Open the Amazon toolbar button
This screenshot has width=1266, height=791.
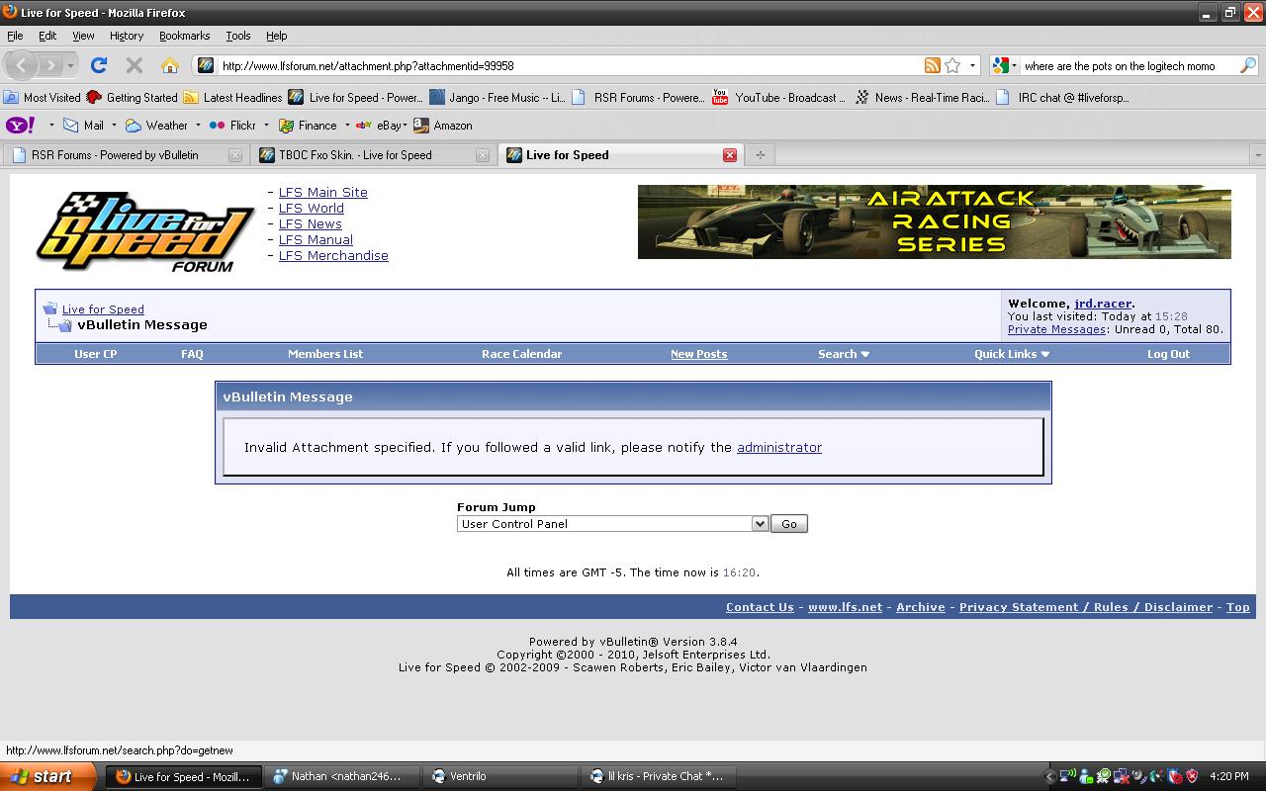click(x=443, y=126)
